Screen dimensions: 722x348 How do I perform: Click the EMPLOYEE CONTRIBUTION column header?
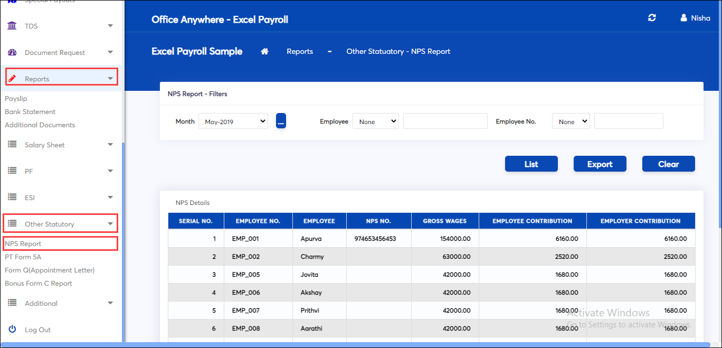533,221
